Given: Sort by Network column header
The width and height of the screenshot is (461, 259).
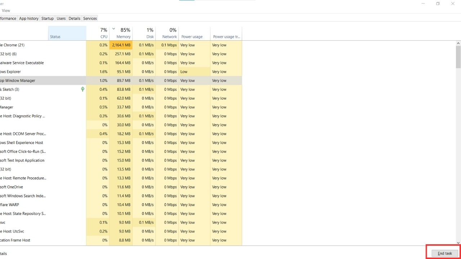Looking at the screenshot, I should click(167, 33).
